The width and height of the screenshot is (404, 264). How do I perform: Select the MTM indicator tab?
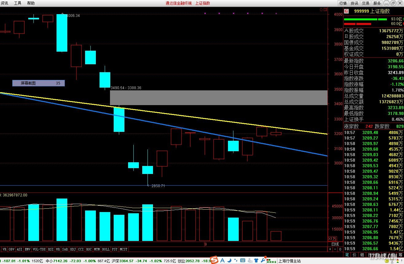point(97,249)
